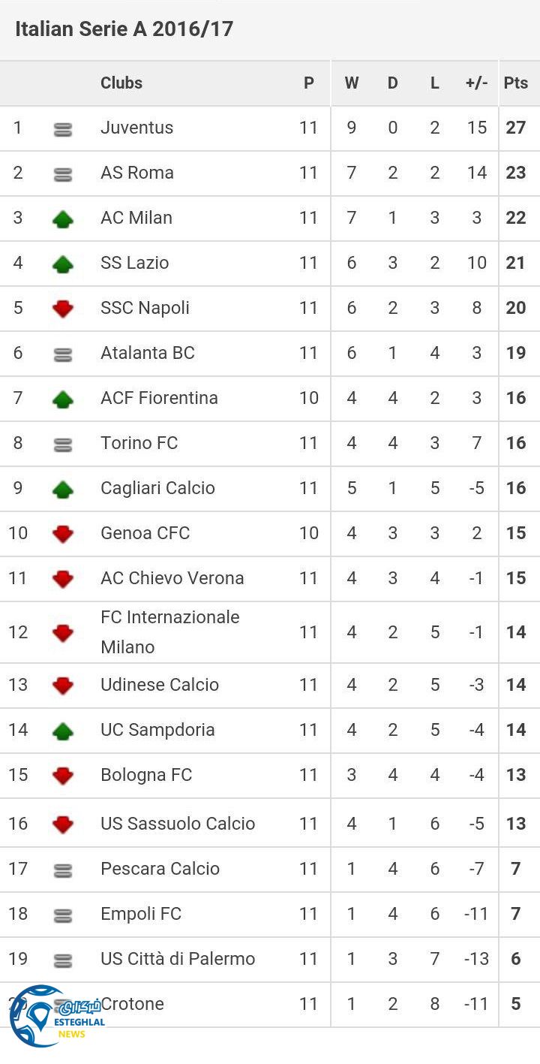The height and width of the screenshot is (1064, 540).
Task: Click the green up arrow beside Cagliari Calcio
Action: pyautogui.click(x=63, y=490)
